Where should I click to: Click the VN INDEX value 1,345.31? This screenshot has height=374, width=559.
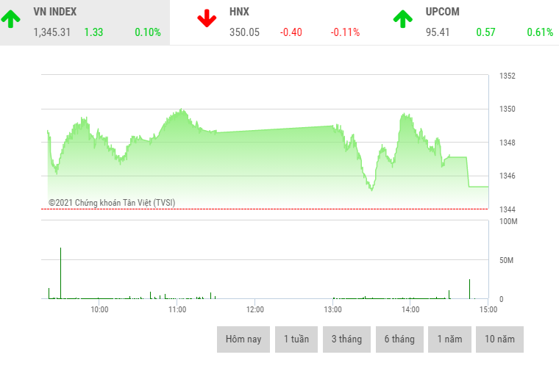(52, 32)
